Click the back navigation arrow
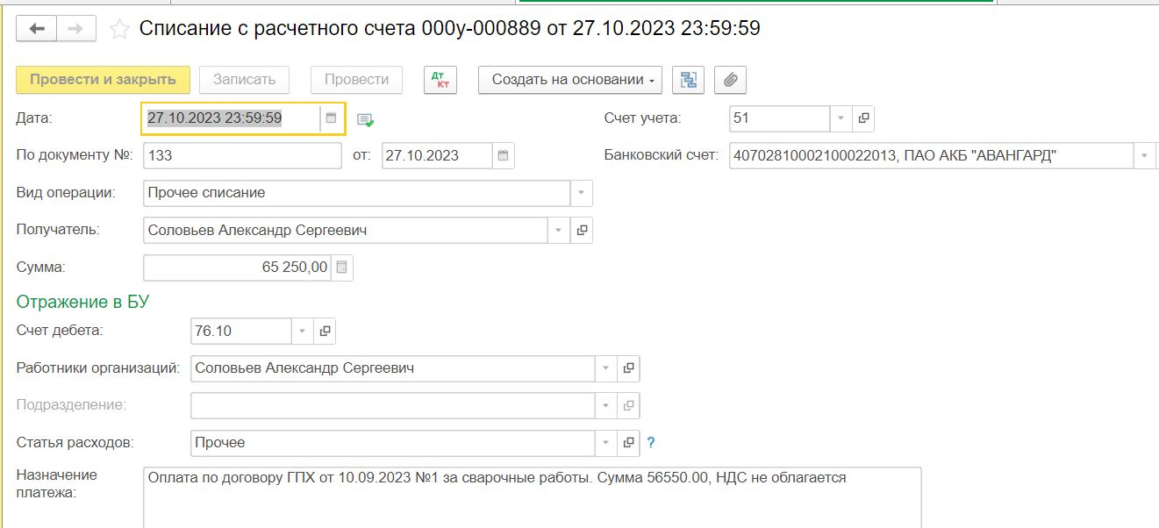Viewport: 1159px width, 528px height. click(37, 29)
